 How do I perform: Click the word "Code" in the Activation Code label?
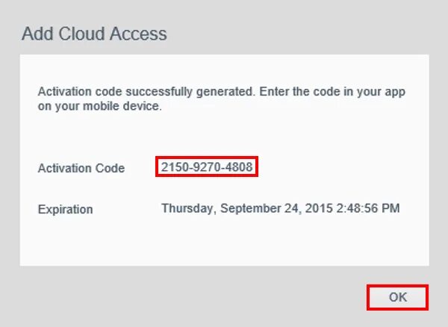(x=111, y=169)
